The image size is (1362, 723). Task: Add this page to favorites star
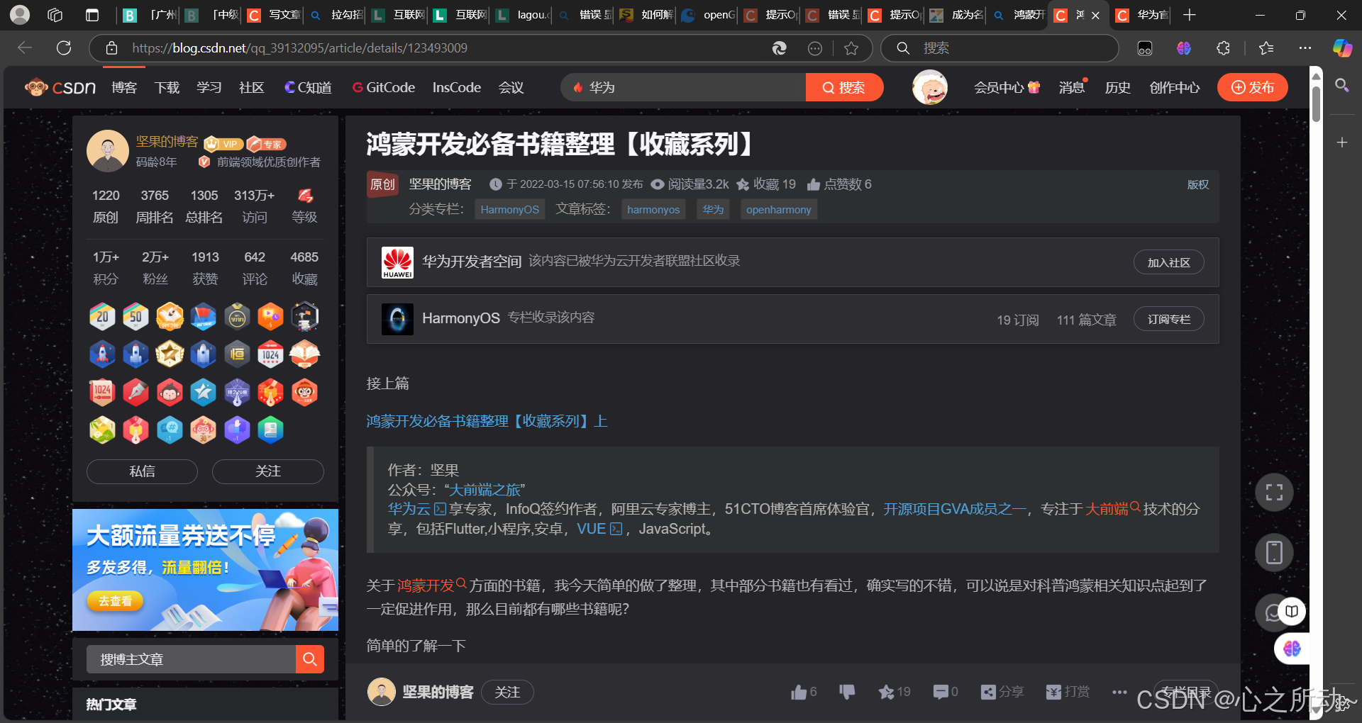coord(851,48)
